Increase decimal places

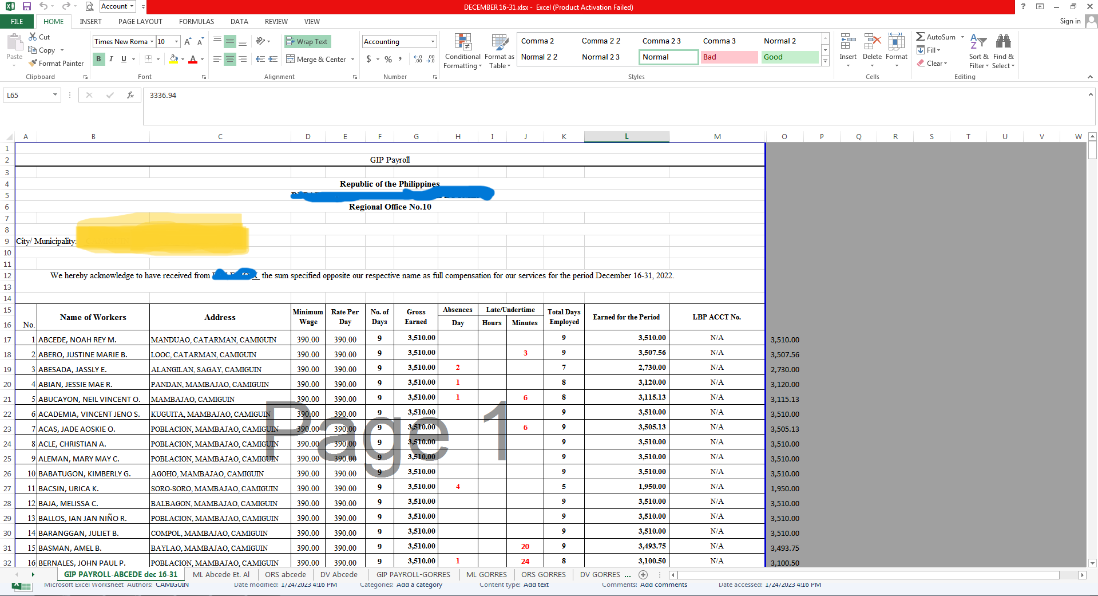[x=418, y=59]
